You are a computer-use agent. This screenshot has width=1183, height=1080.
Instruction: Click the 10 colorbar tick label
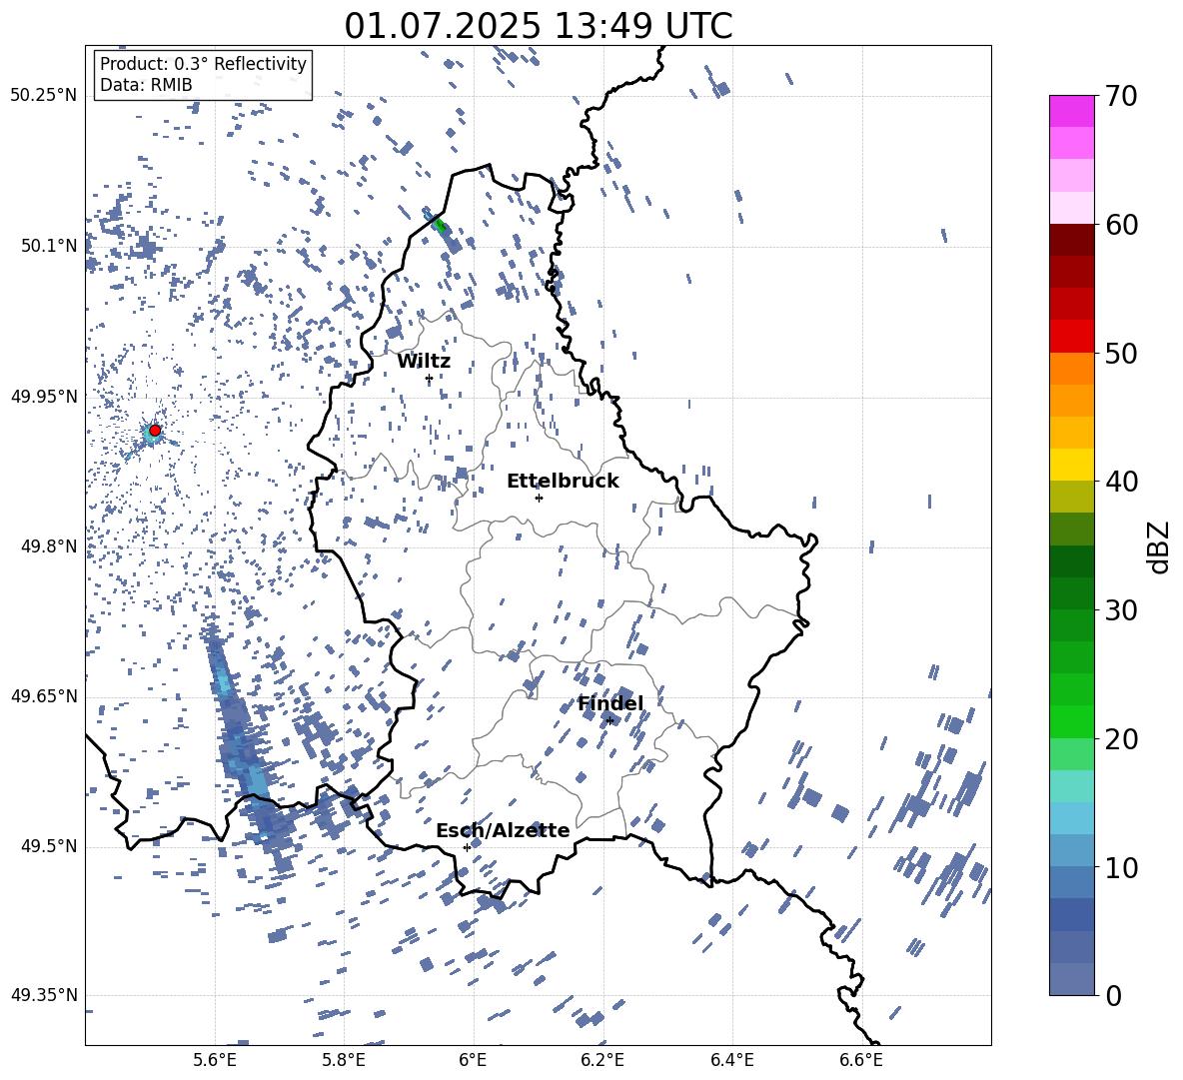pos(1121,867)
